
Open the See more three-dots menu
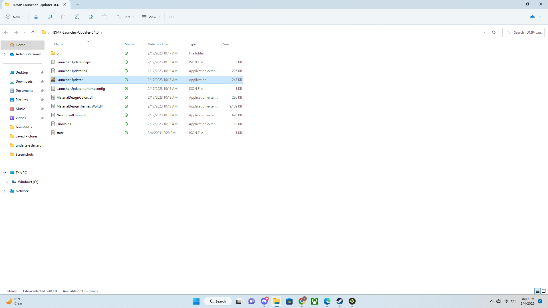tap(172, 17)
